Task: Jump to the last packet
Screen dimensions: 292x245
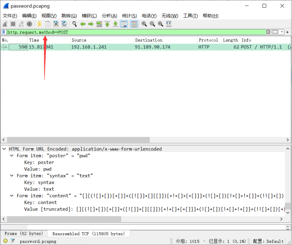Action: [116, 24]
